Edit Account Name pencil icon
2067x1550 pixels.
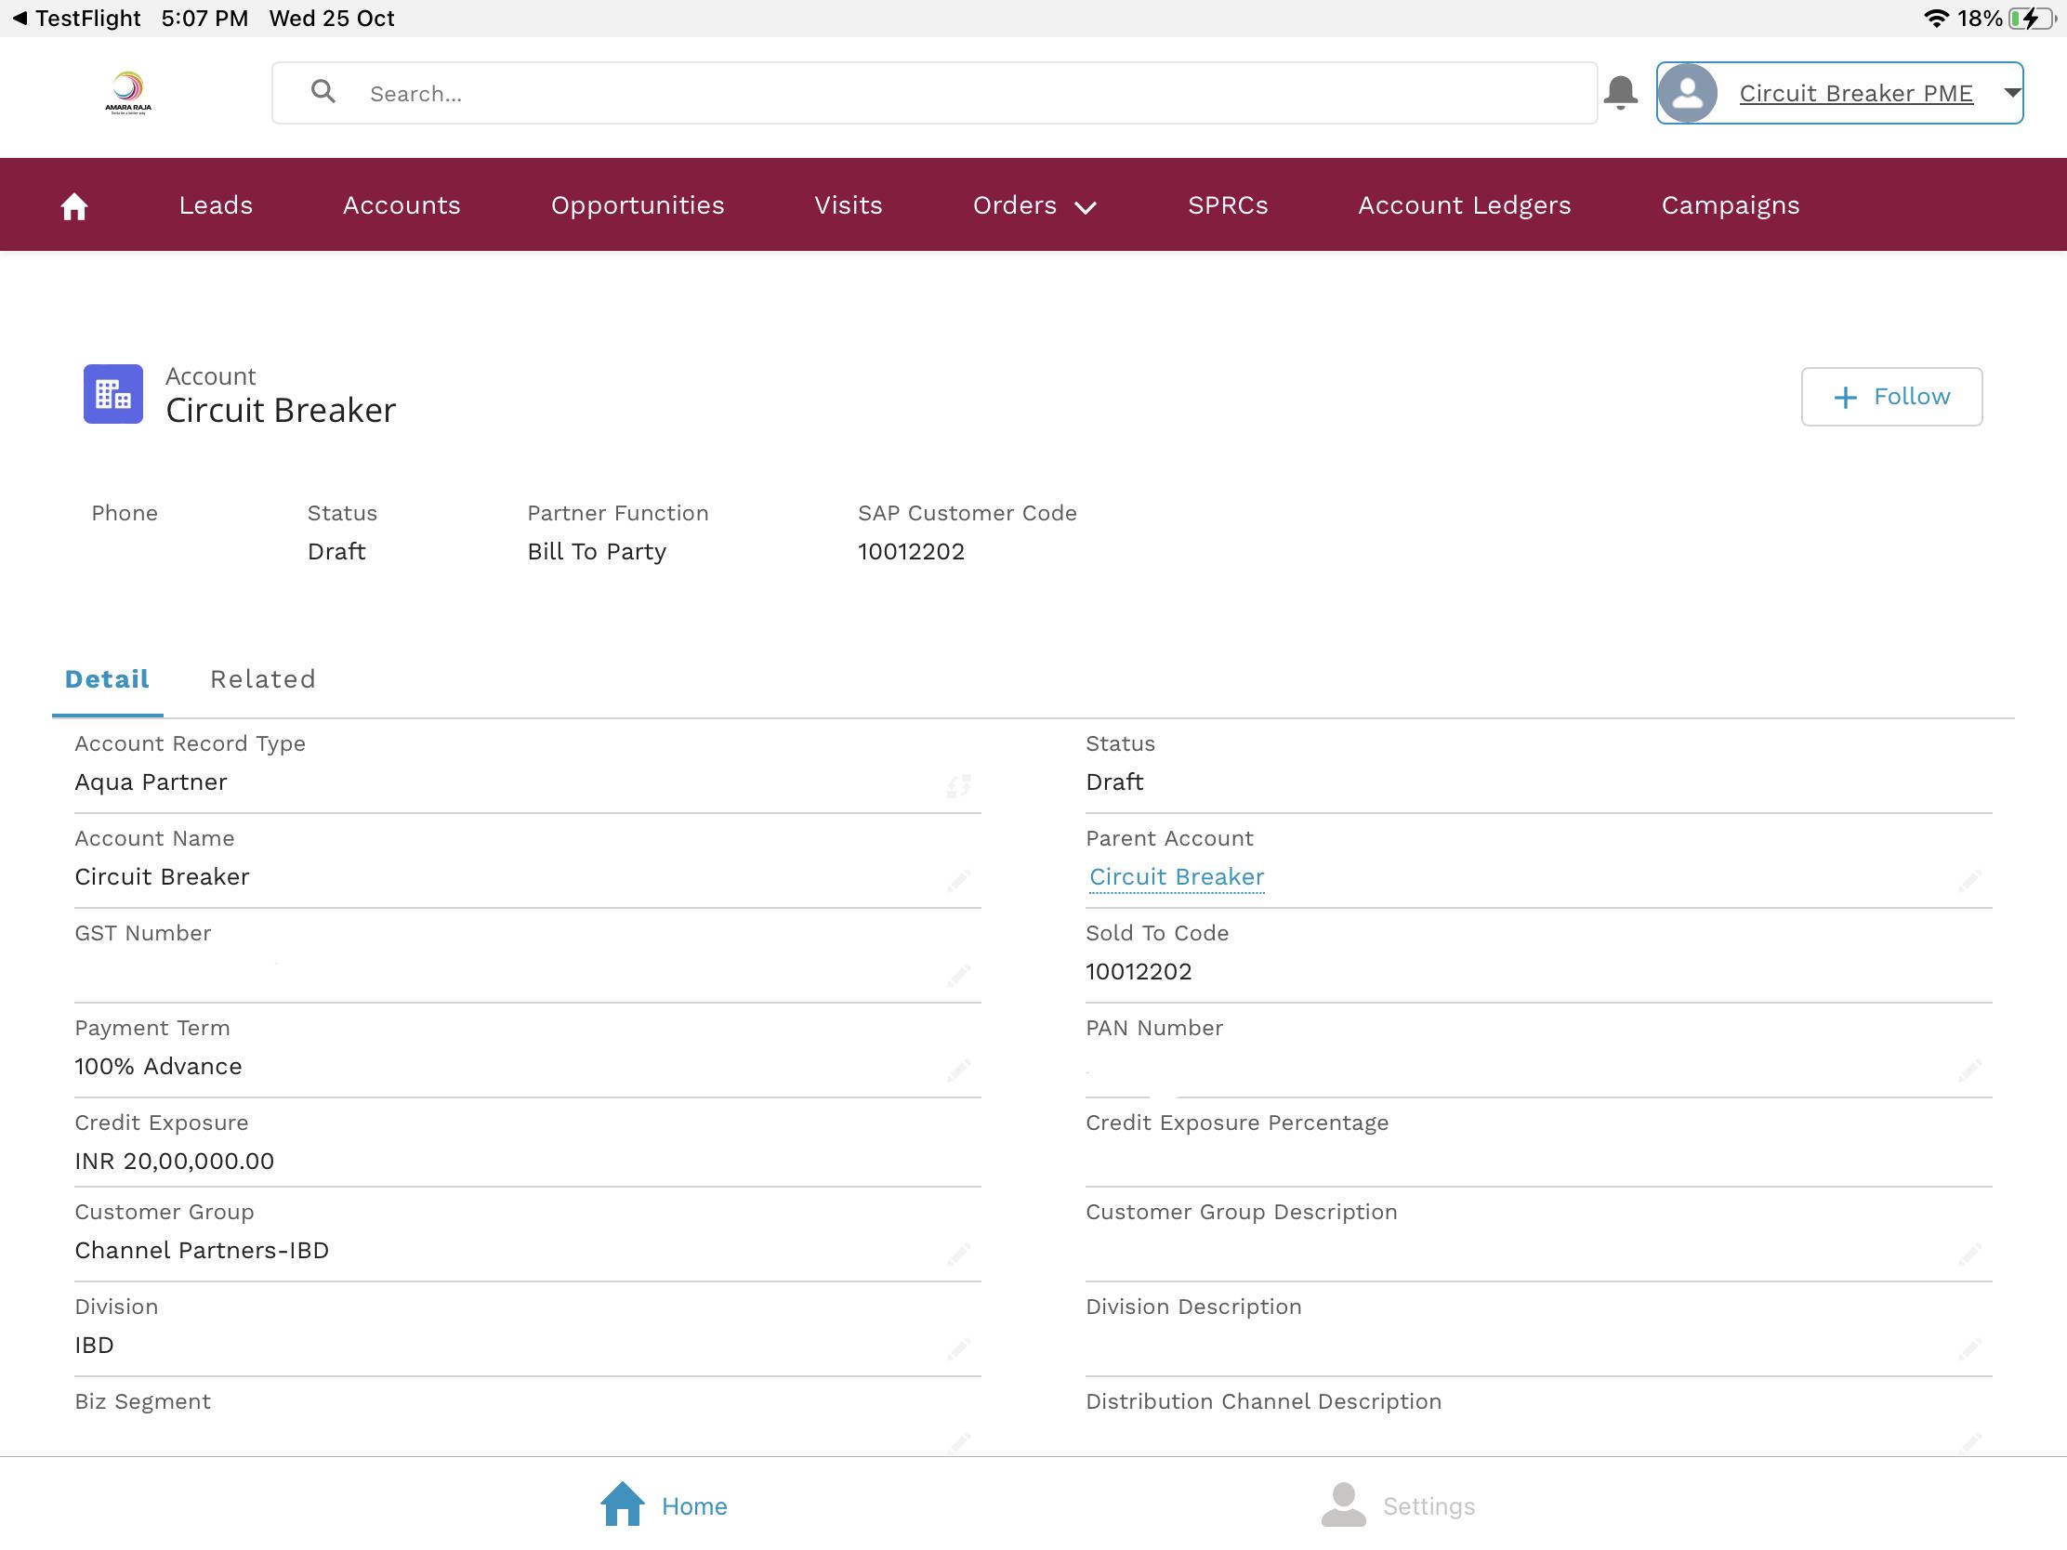pyautogui.click(x=959, y=880)
